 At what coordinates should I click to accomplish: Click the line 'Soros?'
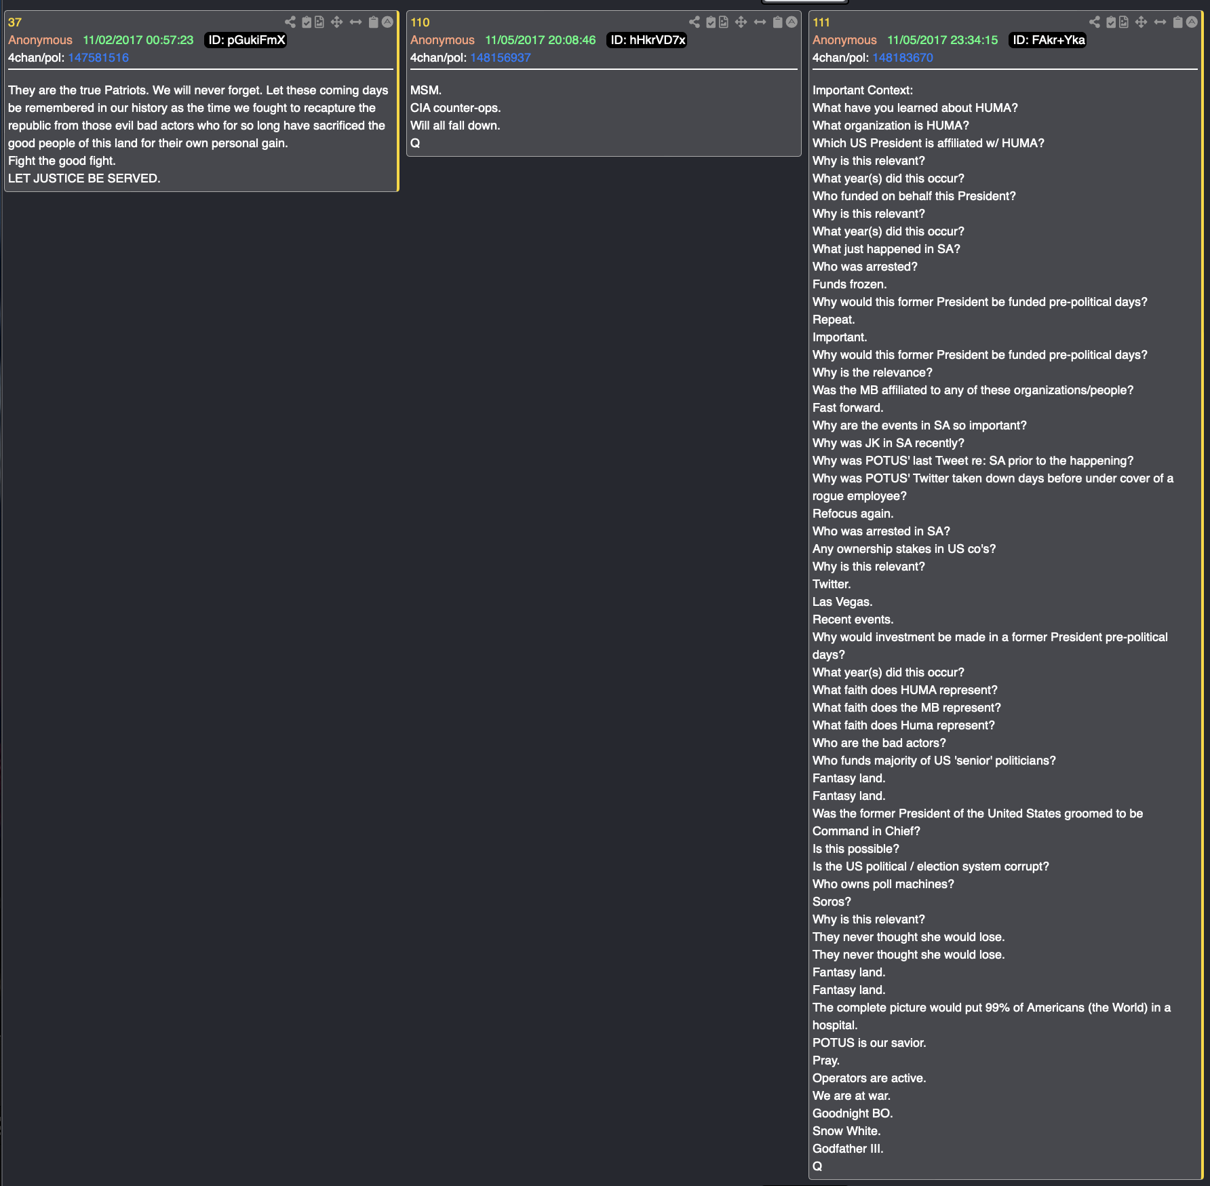click(x=832, y=902)
